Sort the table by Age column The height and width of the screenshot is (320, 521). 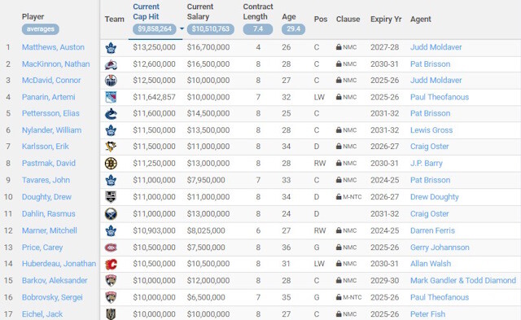[x=289, y=16]
